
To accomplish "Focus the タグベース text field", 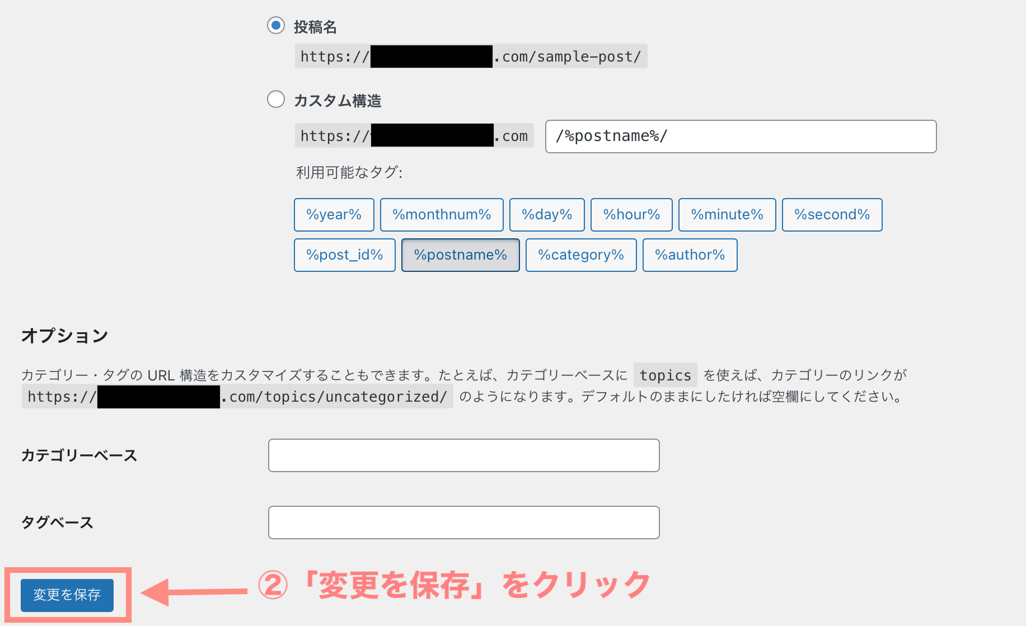I will (463, 523).
